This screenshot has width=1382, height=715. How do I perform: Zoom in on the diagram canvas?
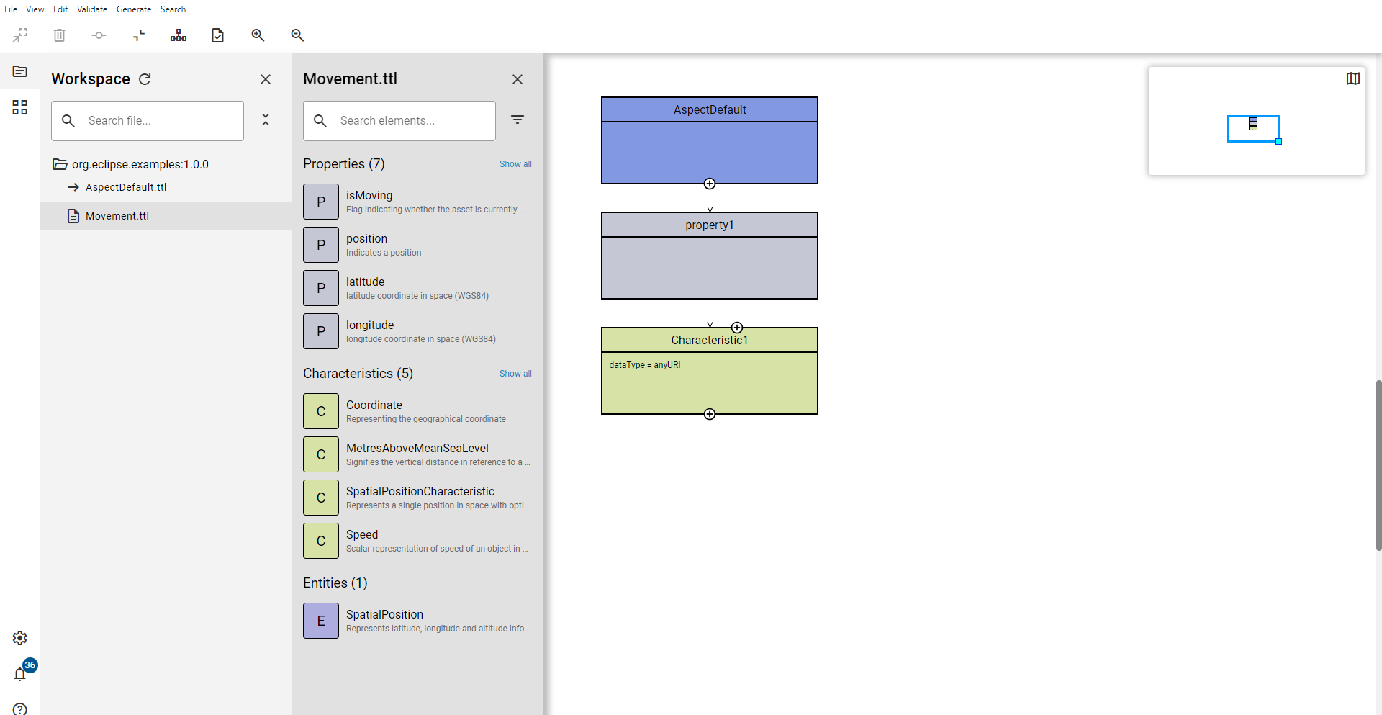(258, 35)
